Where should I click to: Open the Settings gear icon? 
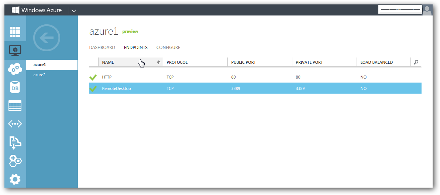[x=16, y=179]
